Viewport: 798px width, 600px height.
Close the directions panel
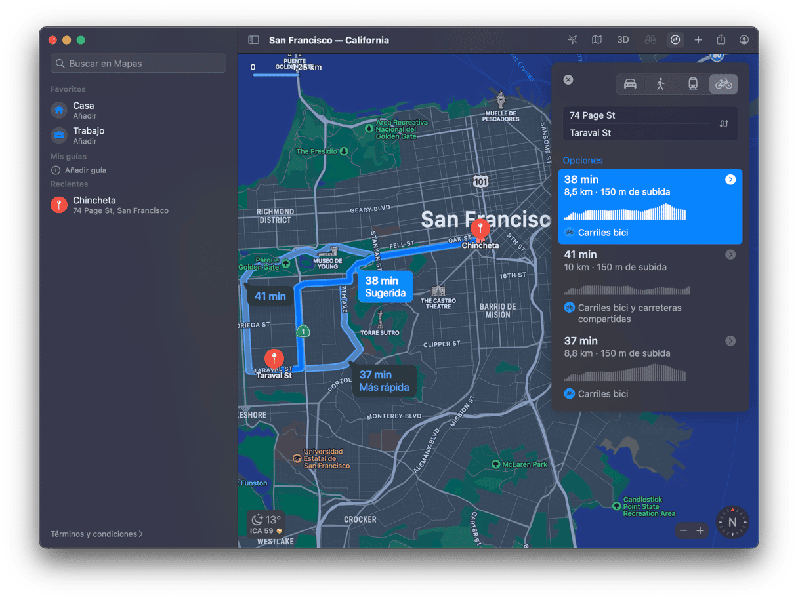coord(568,79)
